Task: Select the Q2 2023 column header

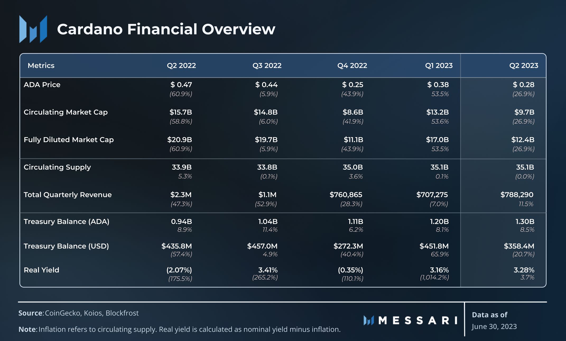Action: [523, 66]
